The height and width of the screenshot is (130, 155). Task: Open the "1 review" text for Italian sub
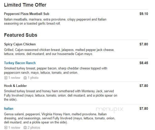(14, 128)
